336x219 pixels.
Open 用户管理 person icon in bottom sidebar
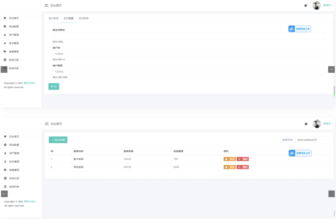click(x=5, y=153)
